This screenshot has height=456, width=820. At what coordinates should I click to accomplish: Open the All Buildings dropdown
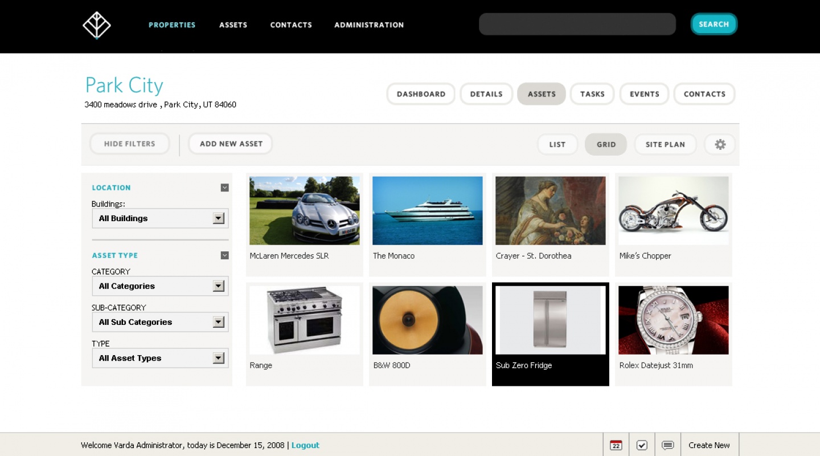coord(218,218)
